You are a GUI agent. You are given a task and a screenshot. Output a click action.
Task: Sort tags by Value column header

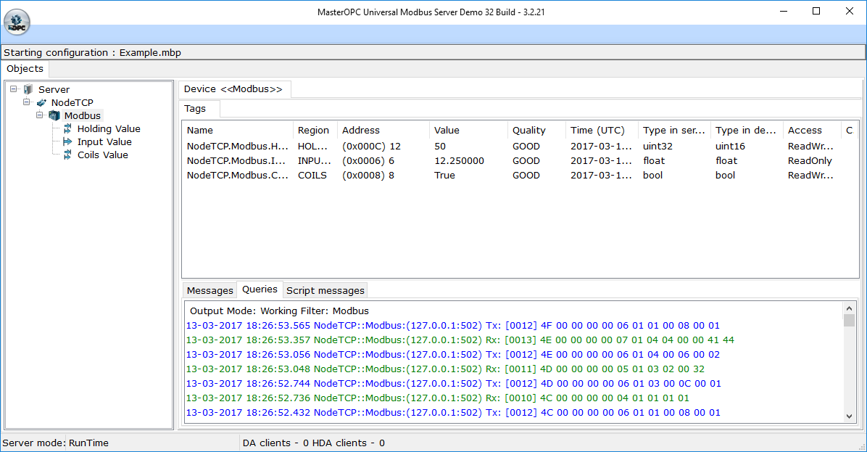click(468, 130)
